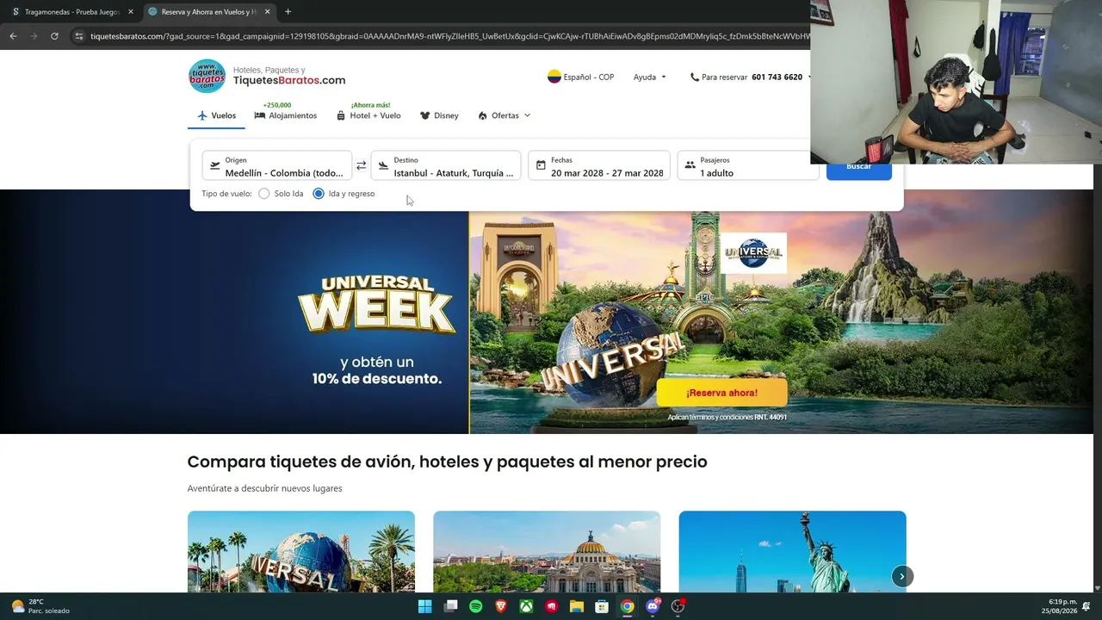Open the Xbox app from the taskbar
Viewport: 1102px width, 620px height.
point(526,606)
